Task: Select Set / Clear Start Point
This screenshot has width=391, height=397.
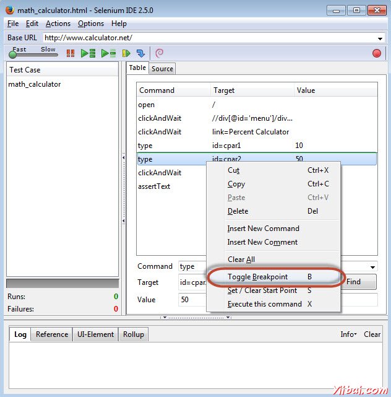Action: pos(273,290)
